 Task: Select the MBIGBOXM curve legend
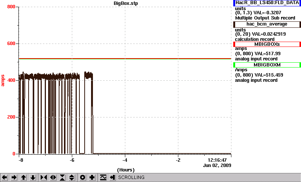(267, 65)
